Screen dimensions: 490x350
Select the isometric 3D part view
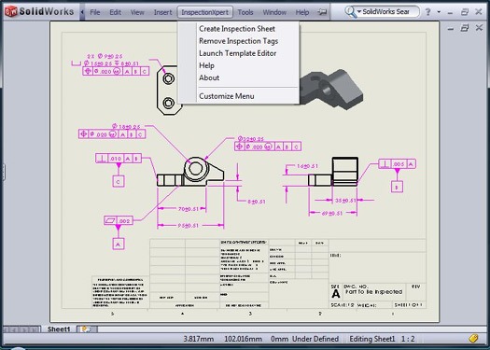(x=331, y=90)
